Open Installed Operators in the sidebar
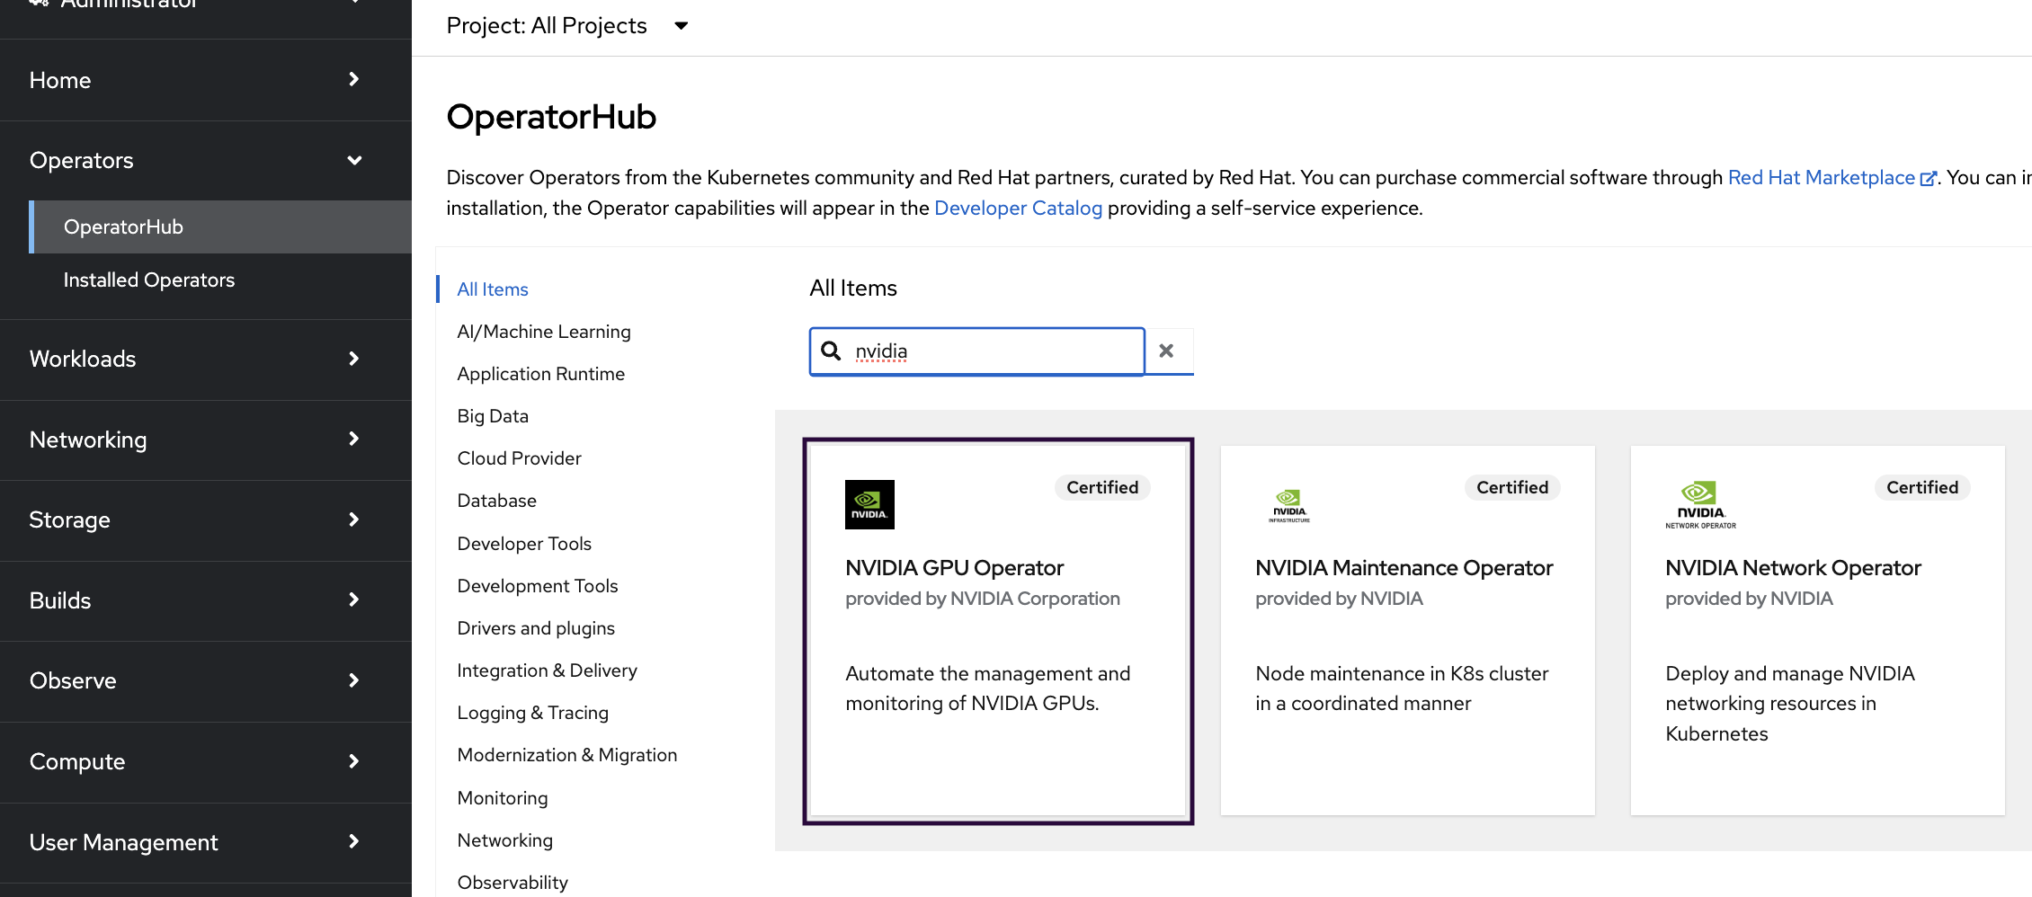The width and height of the screenshot is (2032, 897). [149, 280]
